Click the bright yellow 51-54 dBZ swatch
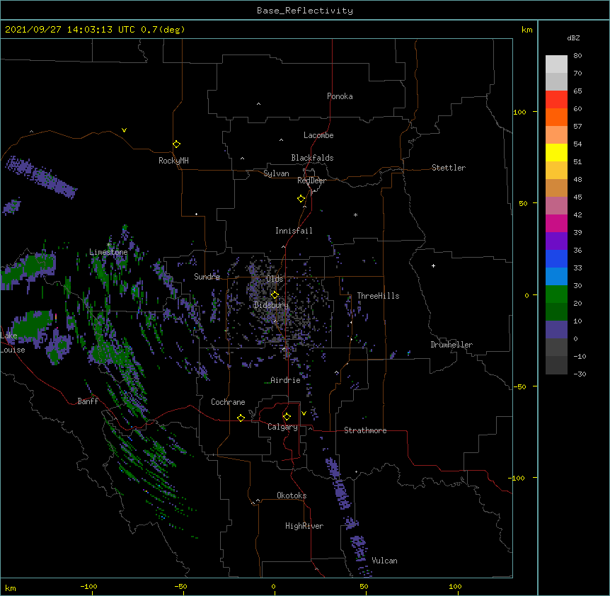This screenshot has height=596, width=610. click(556, 152)
